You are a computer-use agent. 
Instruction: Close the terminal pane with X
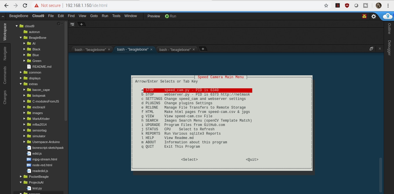point(380,49)
